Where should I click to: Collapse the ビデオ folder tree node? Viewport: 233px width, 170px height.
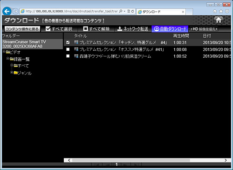tap(4, 51)
